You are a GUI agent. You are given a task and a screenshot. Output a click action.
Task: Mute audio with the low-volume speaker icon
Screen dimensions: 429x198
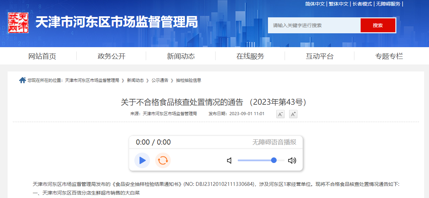[229, 161]
